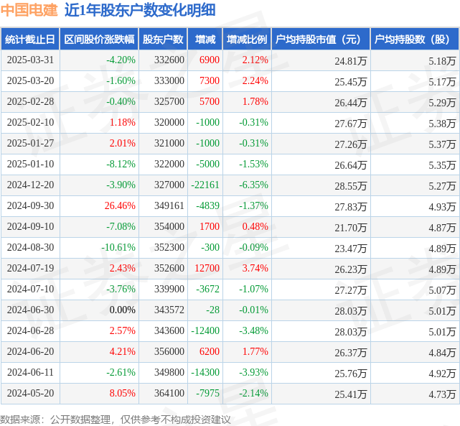The image size is (460, 426).
Task: Click the market value 21.70万
Action: pos(351,228)
